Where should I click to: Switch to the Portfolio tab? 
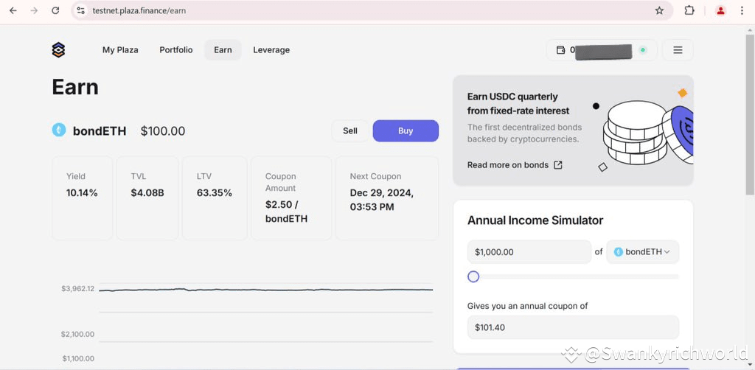pos(176,50)
